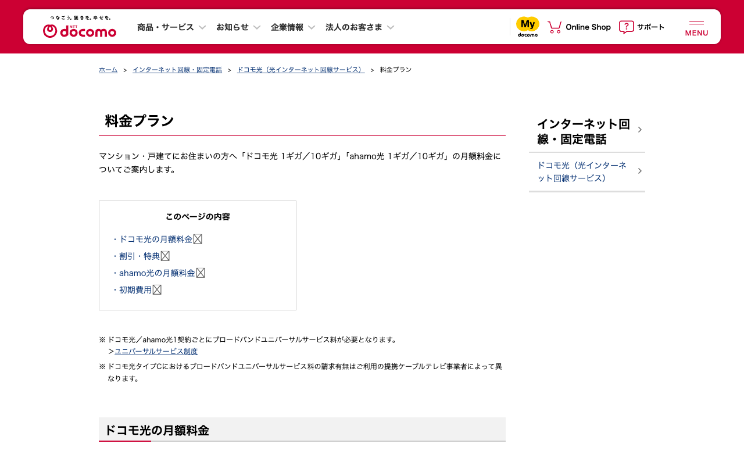Image resolution: width=744 pixels, height=465 pixels.
Task: Click the icon beside ahamo光の月額料金 link
Action: tap(201, 273)
